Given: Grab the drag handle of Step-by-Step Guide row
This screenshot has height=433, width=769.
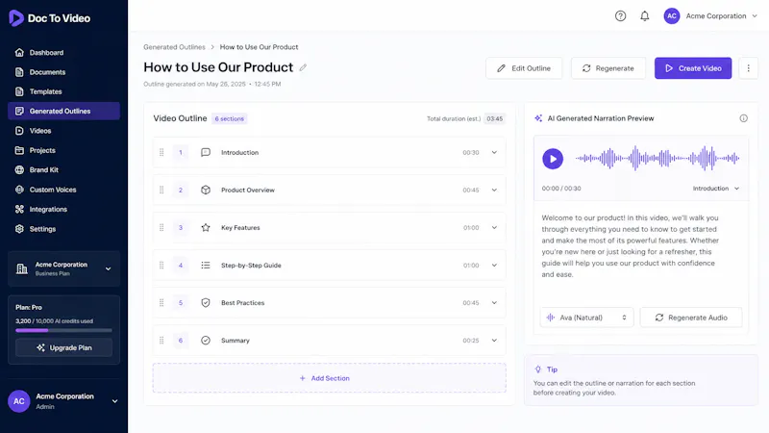Looking at the screenshot, I should tap(161, 266).
